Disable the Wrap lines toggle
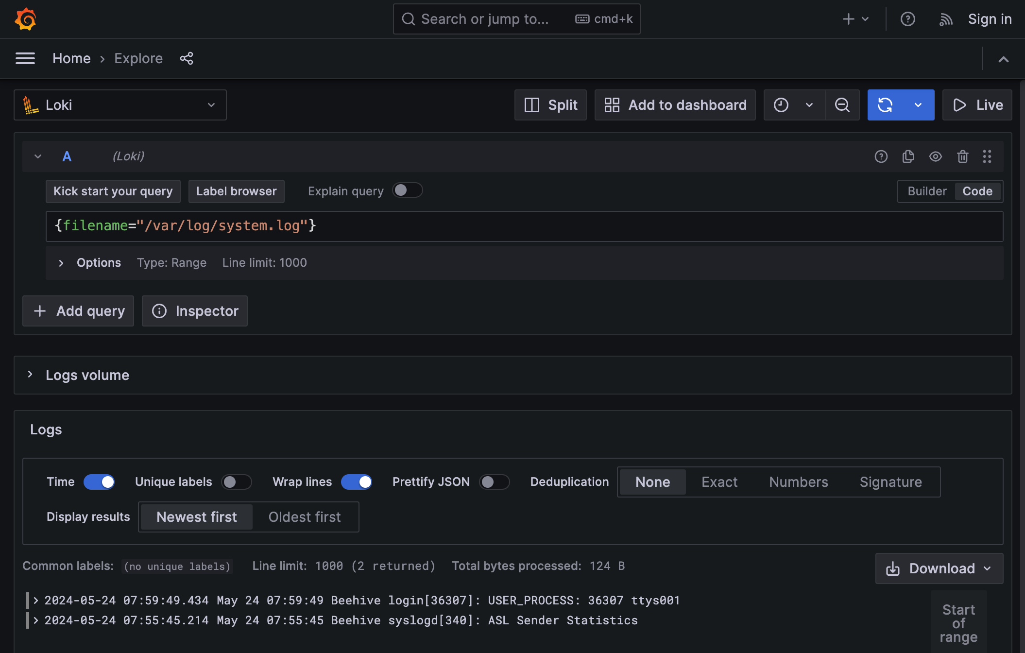The image size is (1025, 653). tap(356, 481)
